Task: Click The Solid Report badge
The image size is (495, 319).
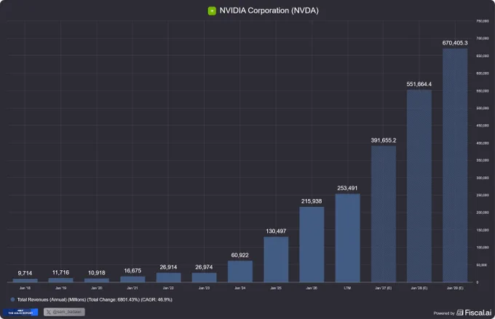Action: (20, 312)
